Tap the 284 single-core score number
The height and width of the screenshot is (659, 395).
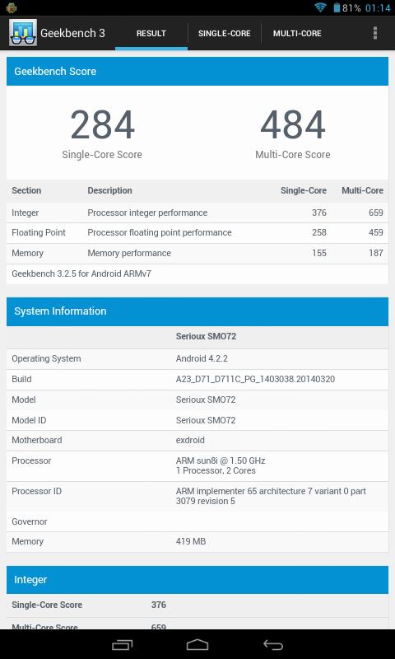pos(102,125)
